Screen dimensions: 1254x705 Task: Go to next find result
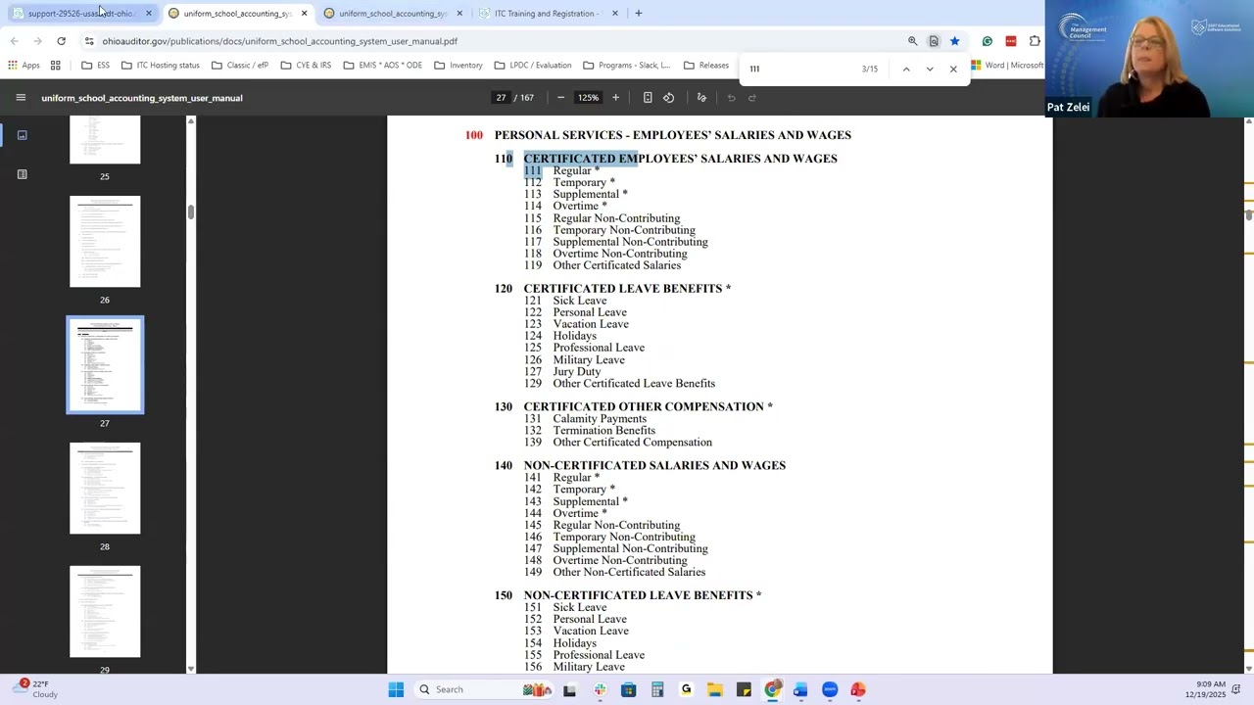click(930, 69)
